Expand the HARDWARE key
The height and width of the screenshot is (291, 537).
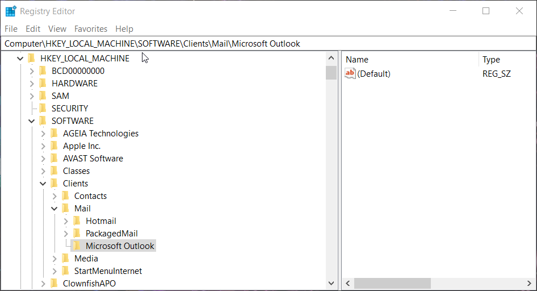(32, 83)
